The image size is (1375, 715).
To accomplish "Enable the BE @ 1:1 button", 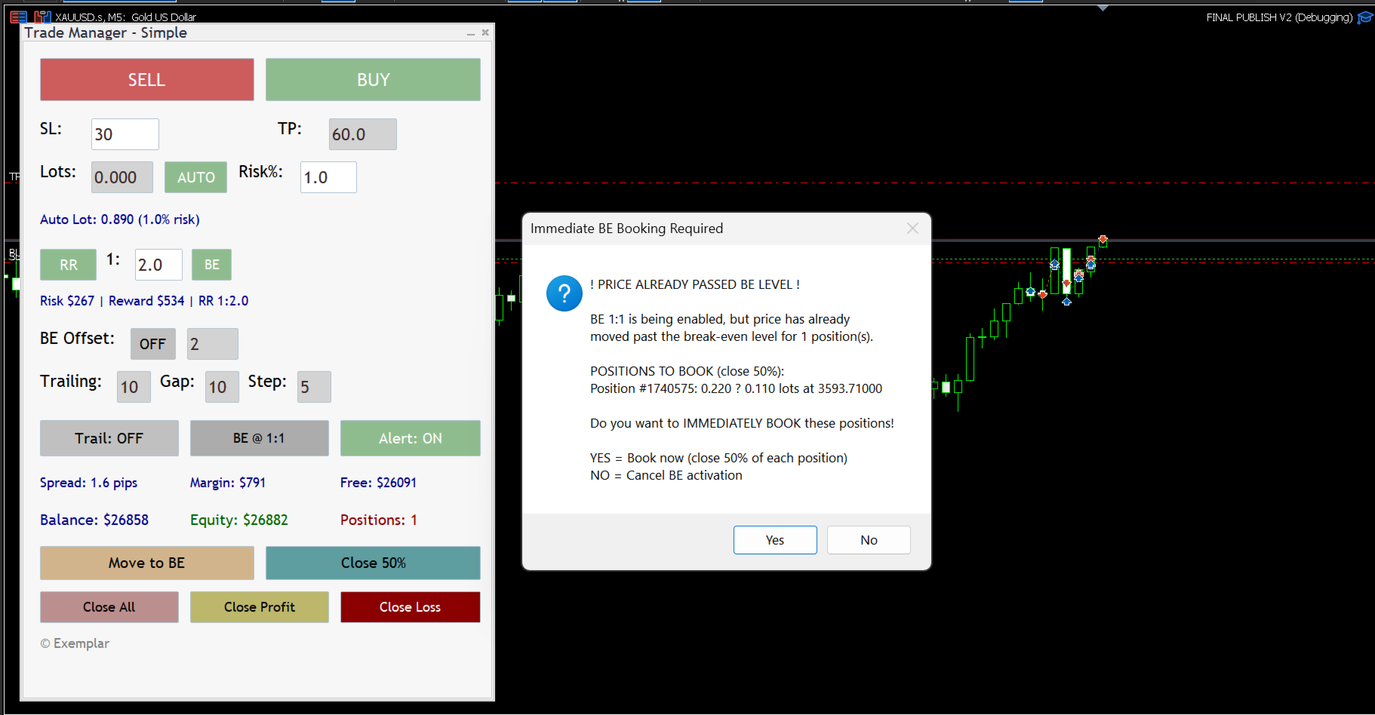I will pos(259,438).
